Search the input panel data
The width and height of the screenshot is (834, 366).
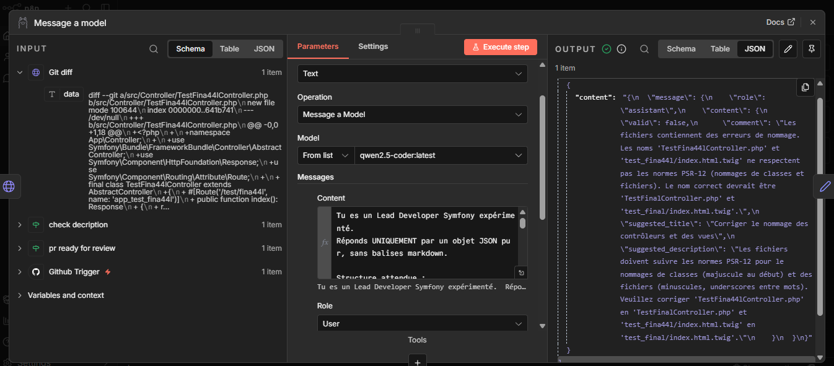[154, 49]
